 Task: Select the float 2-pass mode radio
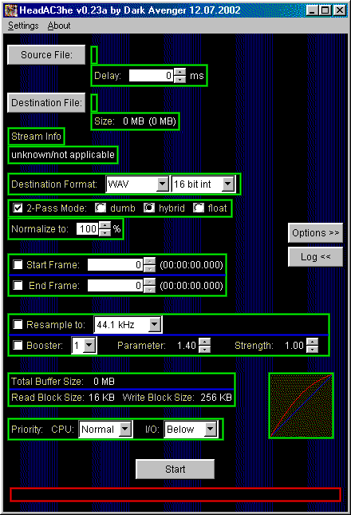199,208
